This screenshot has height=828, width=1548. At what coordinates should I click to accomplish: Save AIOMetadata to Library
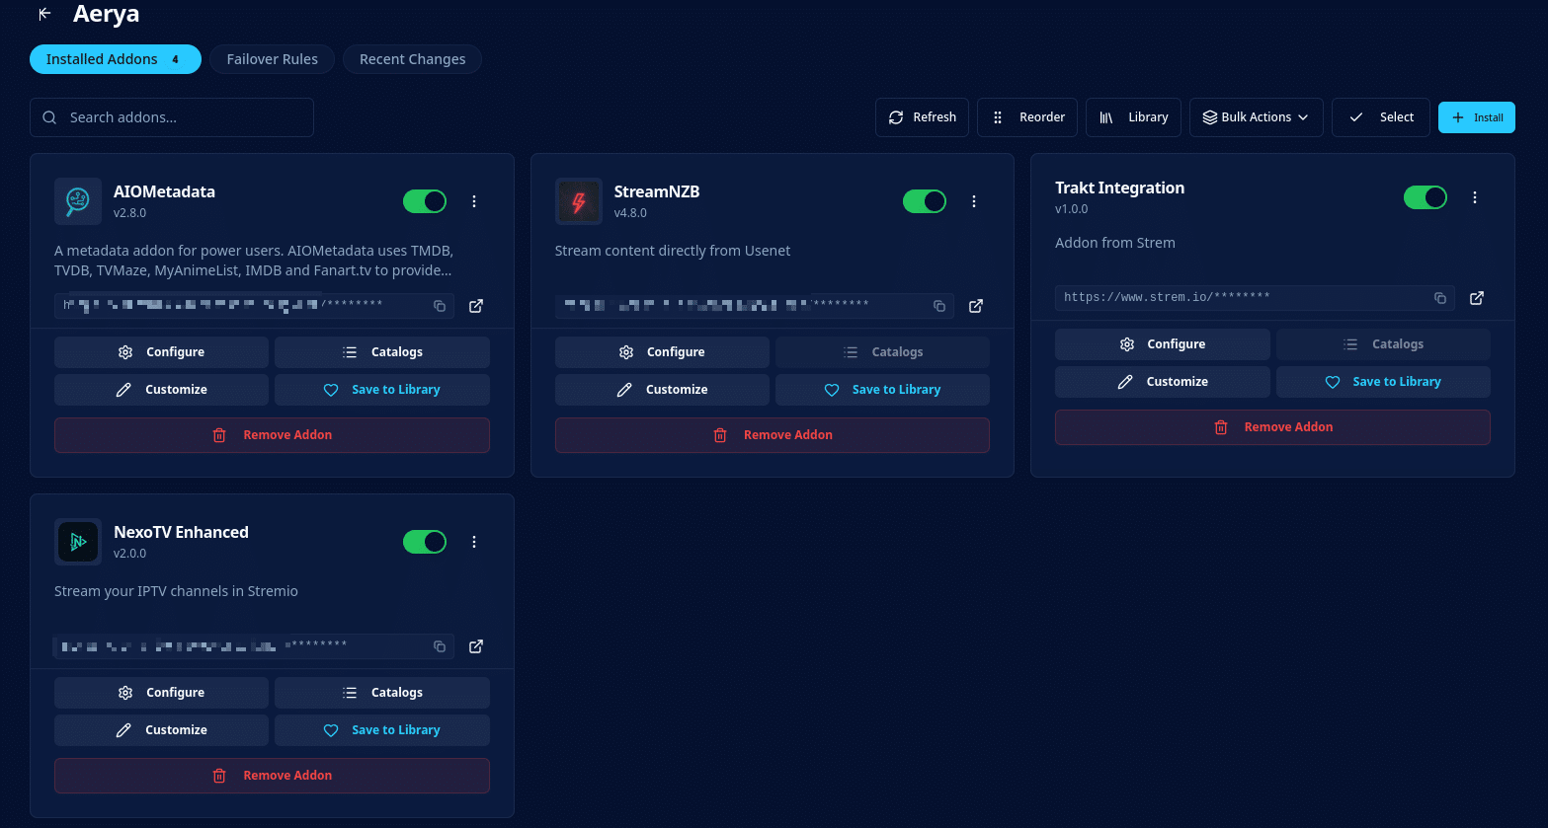pos(382,390)
